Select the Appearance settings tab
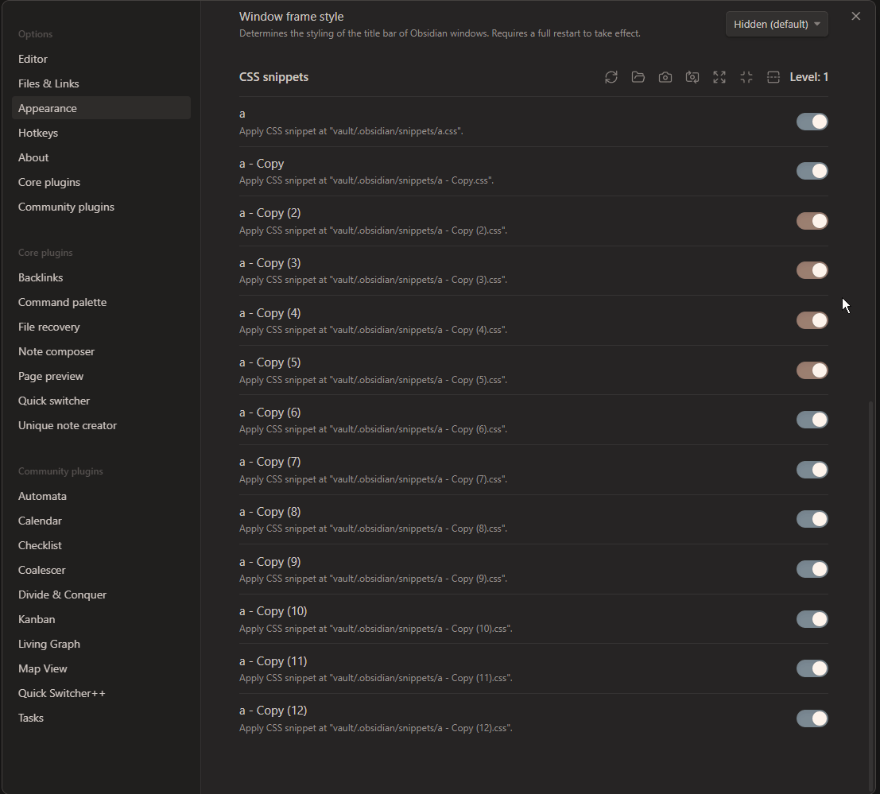This screenshot has width=880, height=794. [x=101, y=108]
